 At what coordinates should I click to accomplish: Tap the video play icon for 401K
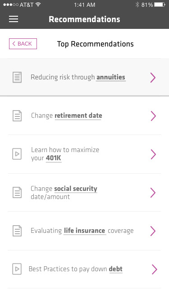coord(17,154)
